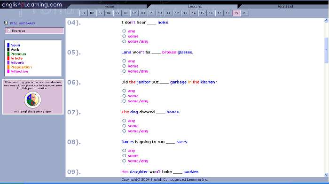The image size is (329, 184).
Task: Click the green Pronoun color swatch
Action: [x=8, y=54]
